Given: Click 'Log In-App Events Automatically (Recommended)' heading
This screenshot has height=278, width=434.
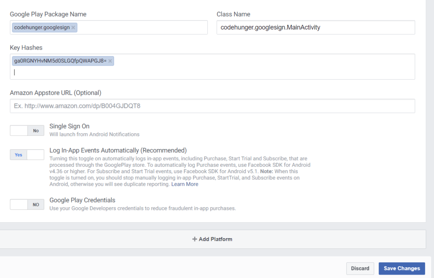Looking at the screenshot, I should pyautogui.click(x=118, y=151).
